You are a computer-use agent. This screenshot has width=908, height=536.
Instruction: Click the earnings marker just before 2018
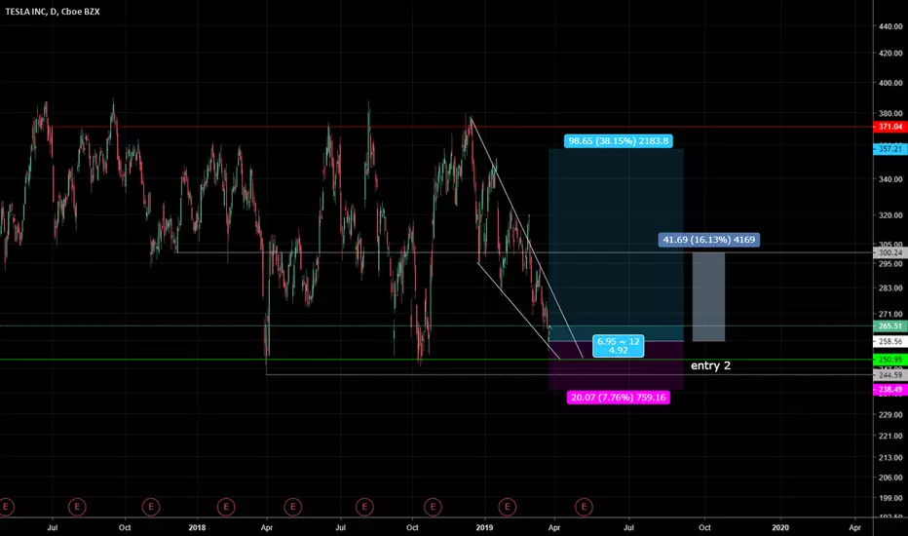(x=151, y=507)
